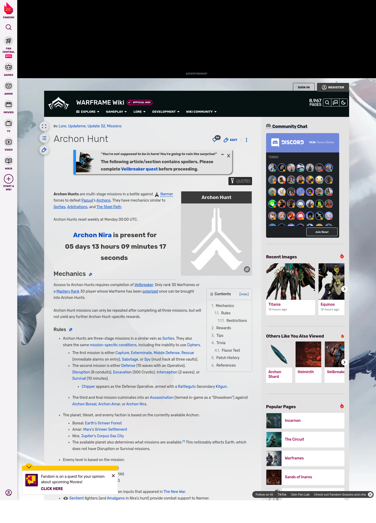
Task: Show next Recent Images
Action: 344,289
